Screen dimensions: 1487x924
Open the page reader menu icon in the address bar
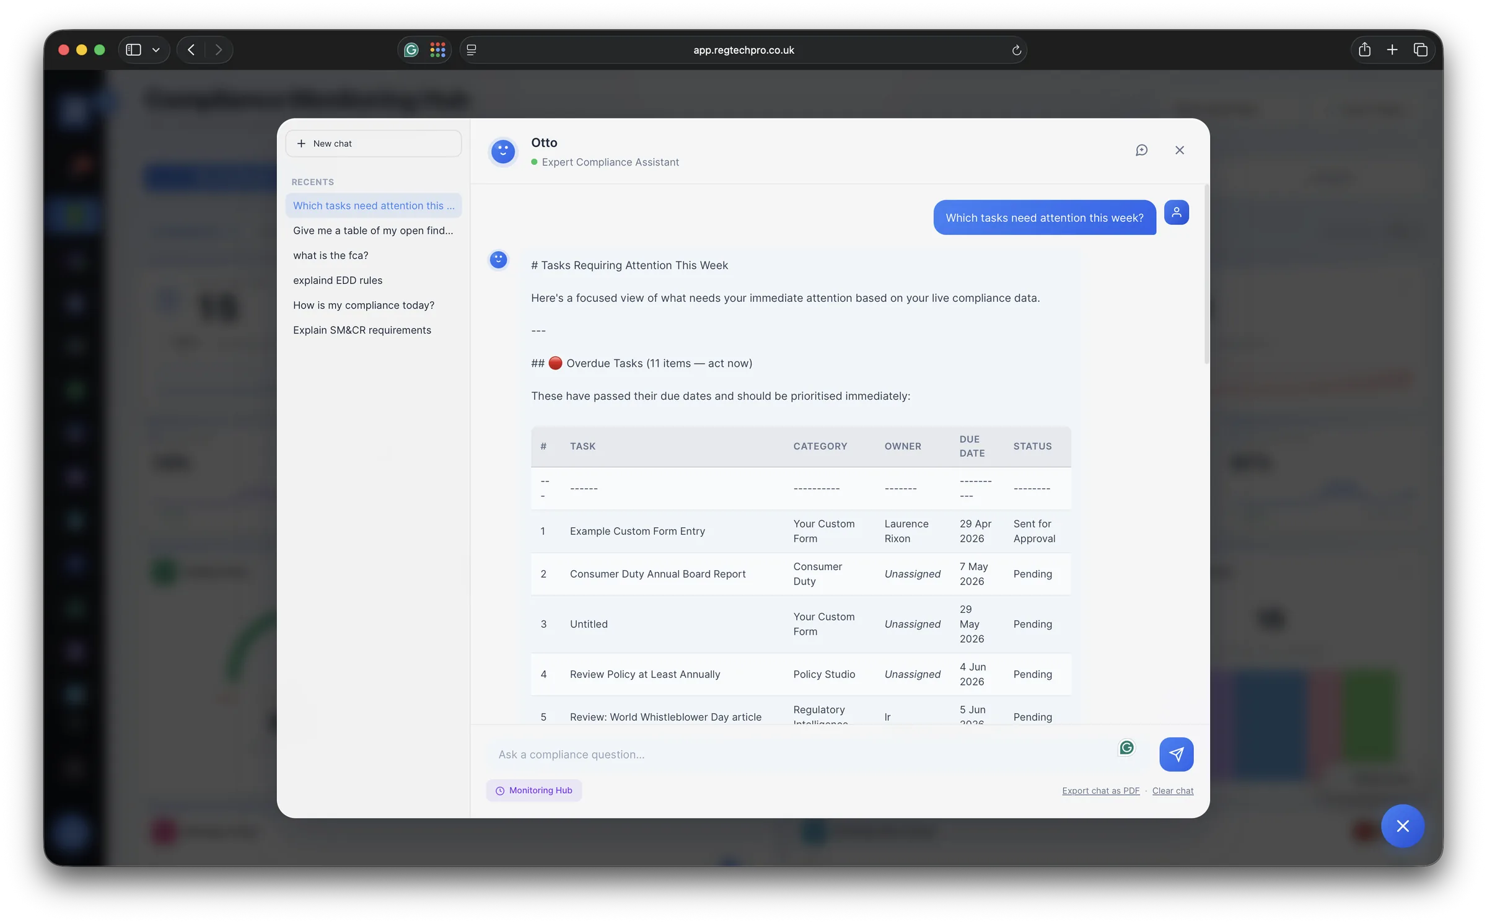pos(472,50)
